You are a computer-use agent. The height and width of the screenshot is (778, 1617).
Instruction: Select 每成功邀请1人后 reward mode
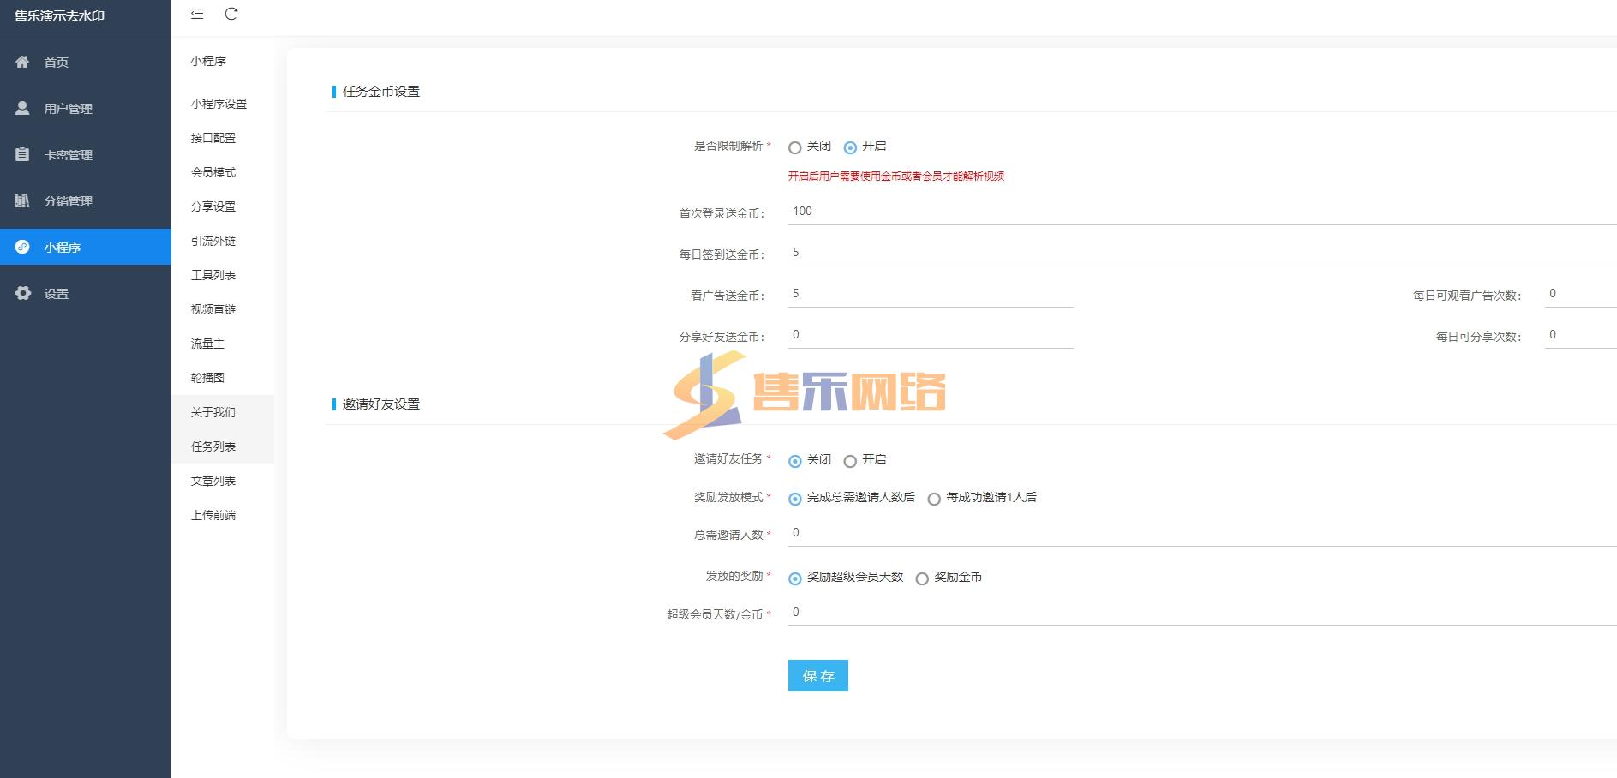click(x=934, y=499)
